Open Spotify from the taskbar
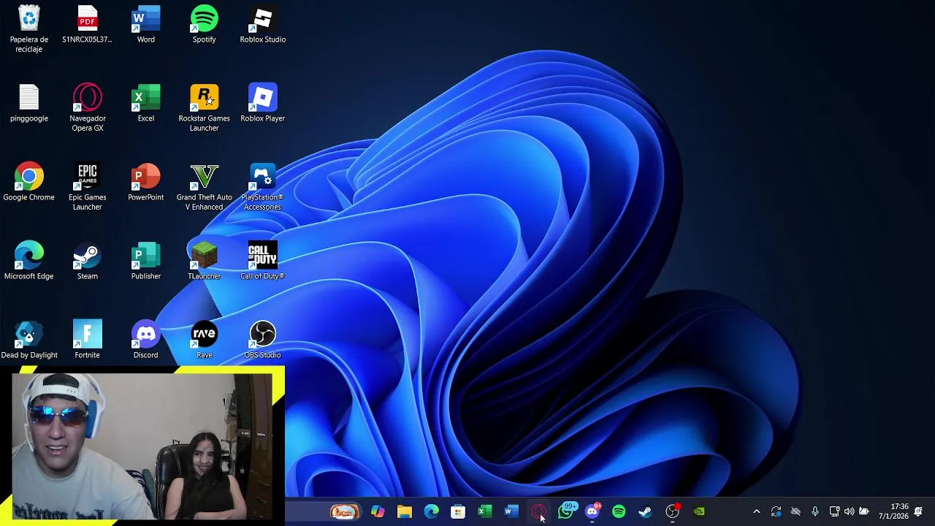The width and height of the screenshot is (935, 526). [619, 511]
